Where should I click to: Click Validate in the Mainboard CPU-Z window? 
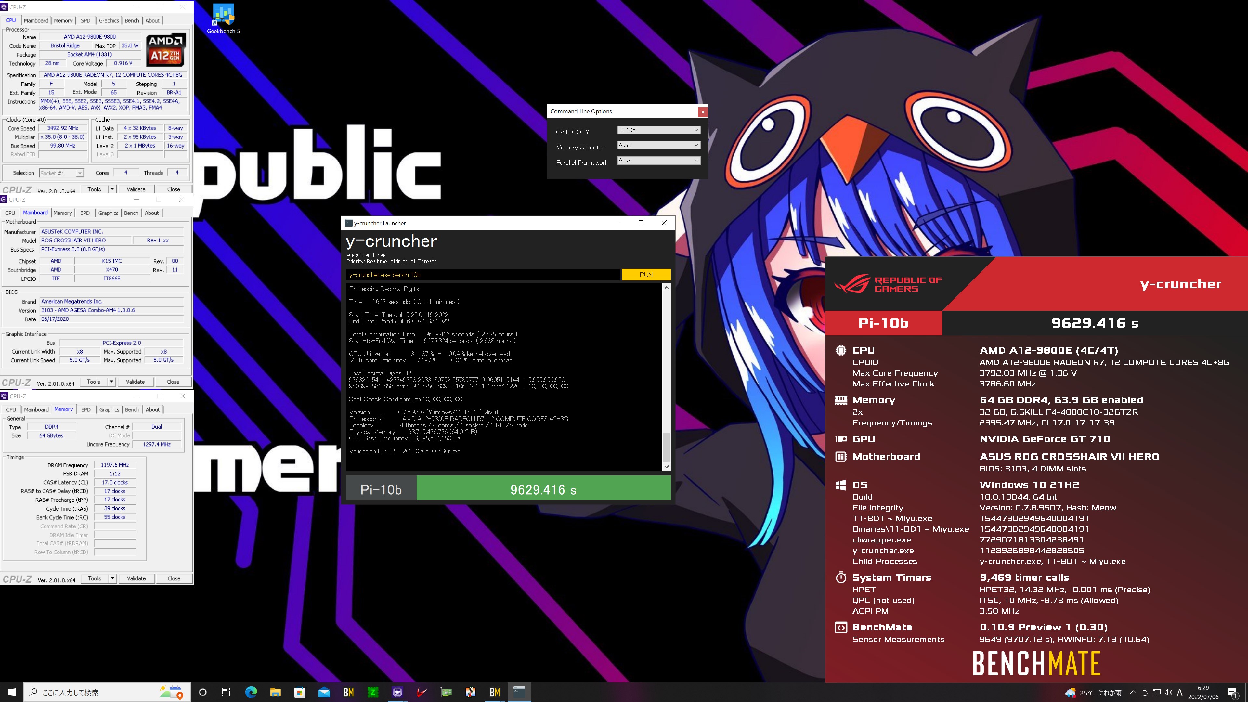point(135,382)
